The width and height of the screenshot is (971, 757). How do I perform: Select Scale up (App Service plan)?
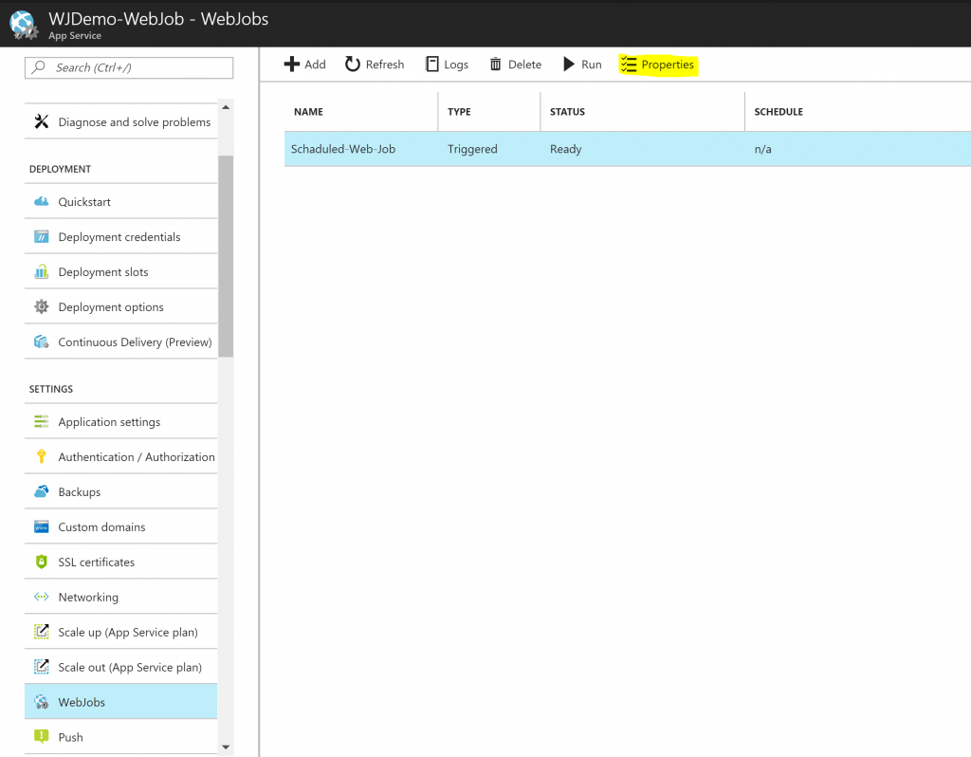tap(120, 631)
